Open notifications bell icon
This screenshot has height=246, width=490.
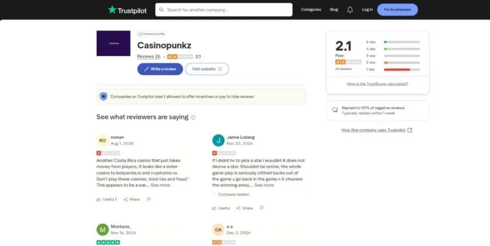coord(350,10)
